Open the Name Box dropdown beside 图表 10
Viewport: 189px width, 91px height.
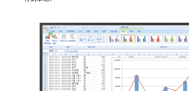coord(65,51)
